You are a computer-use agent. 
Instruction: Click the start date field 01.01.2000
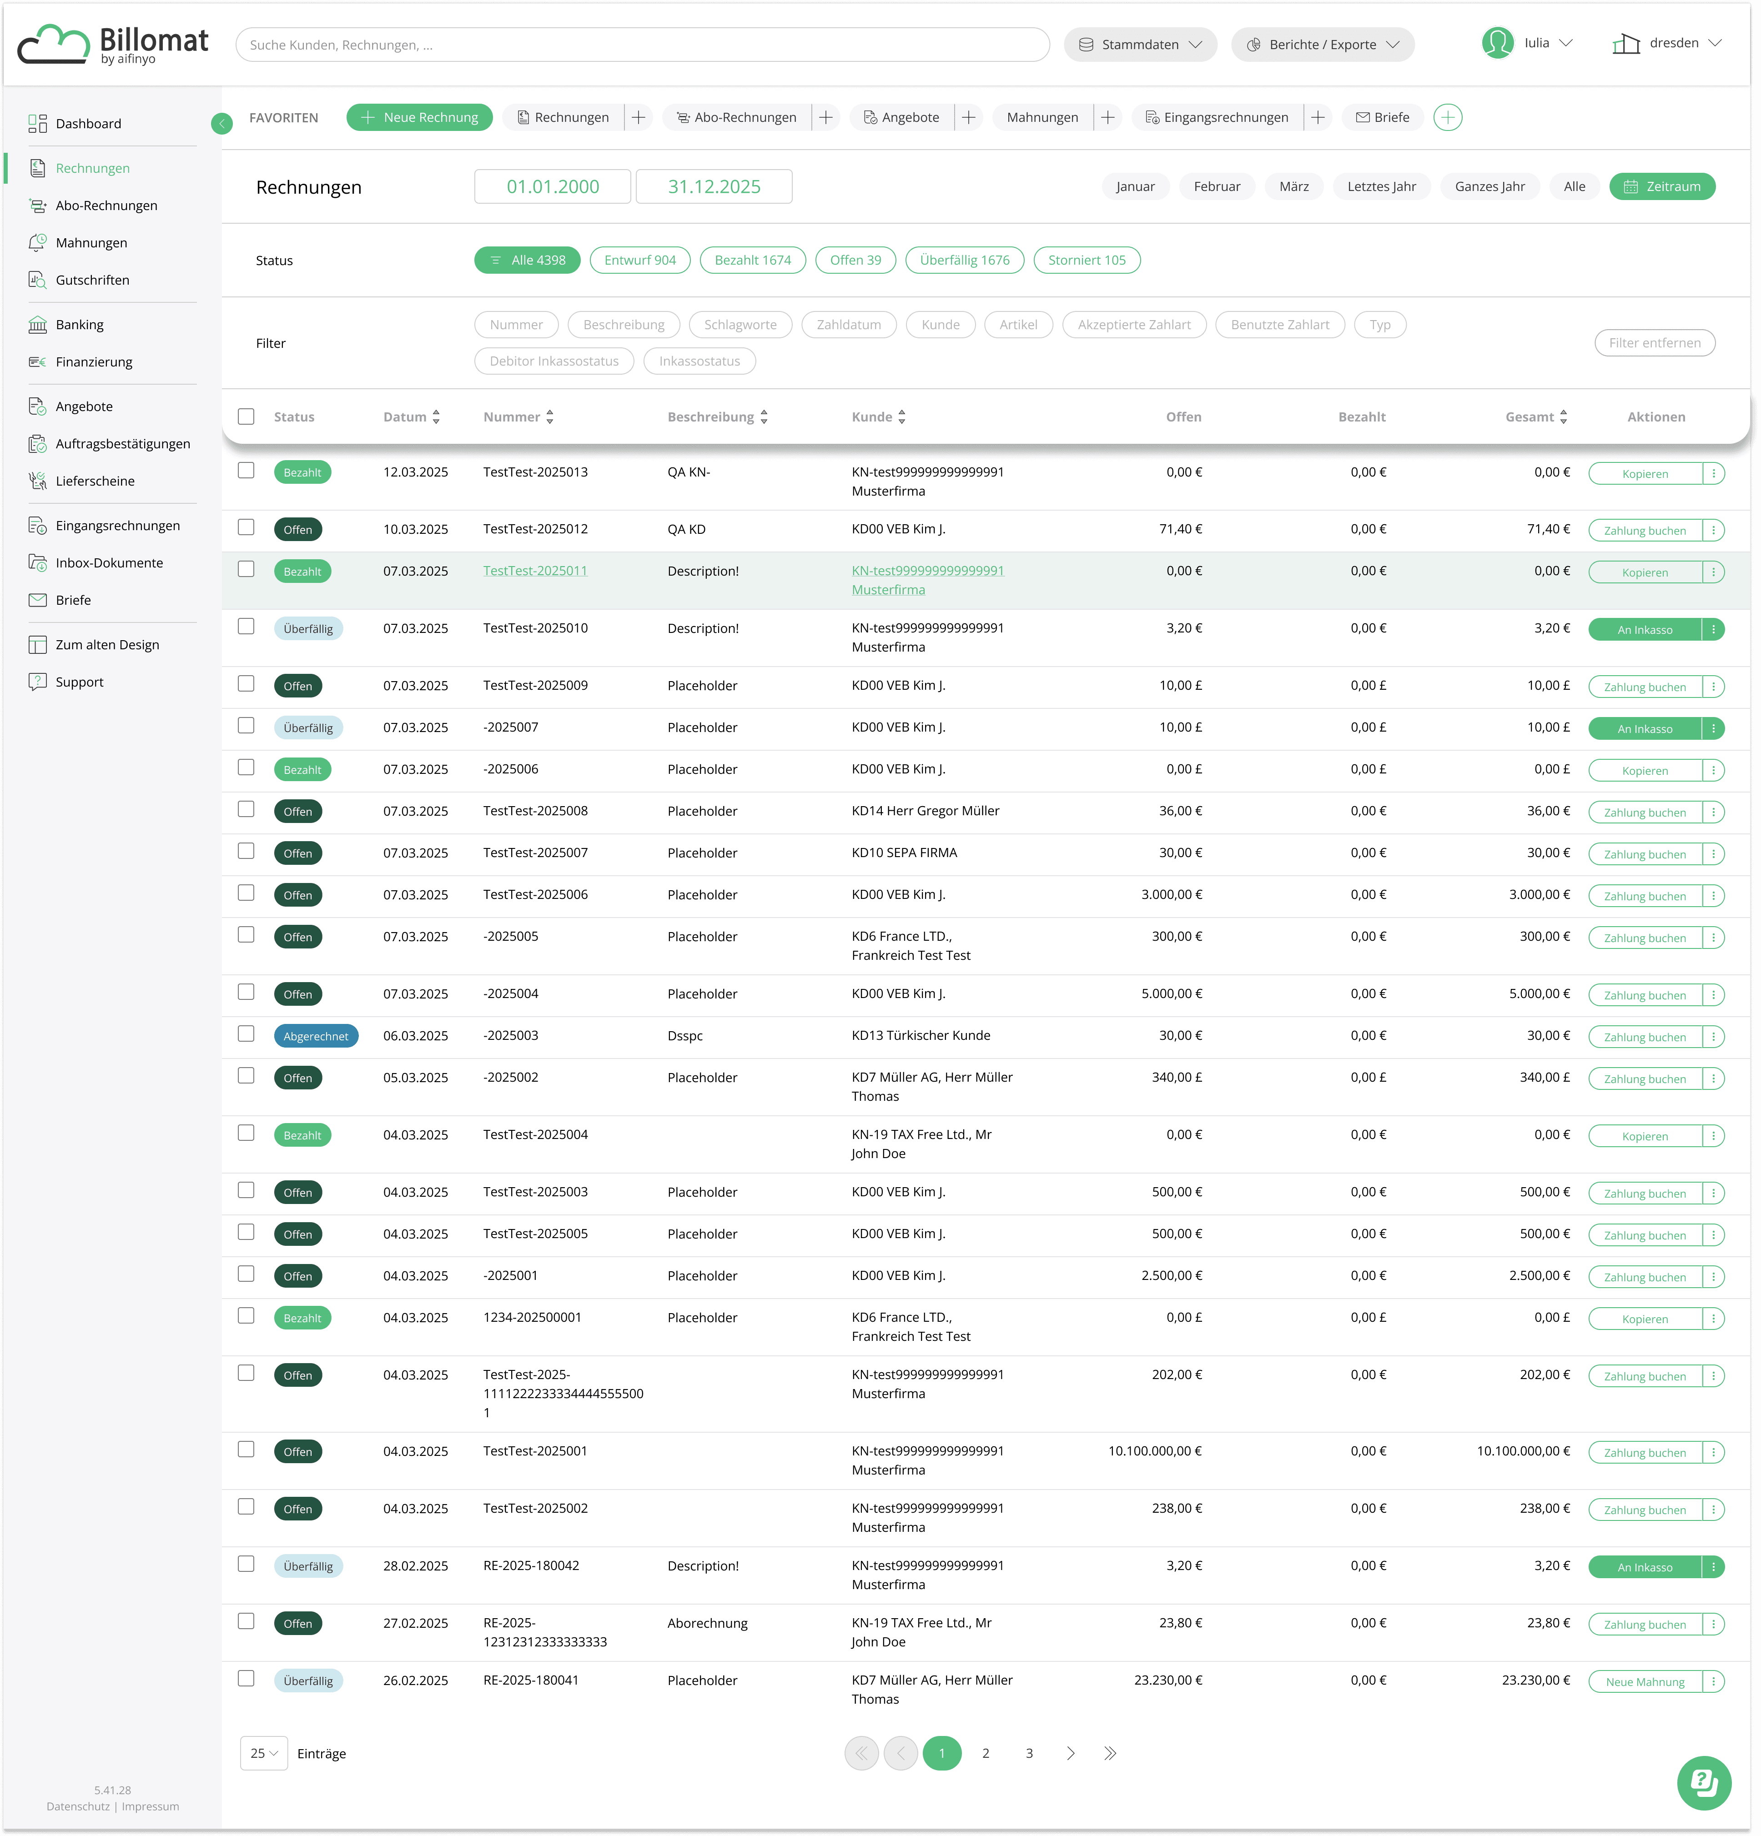pos(552,186)
